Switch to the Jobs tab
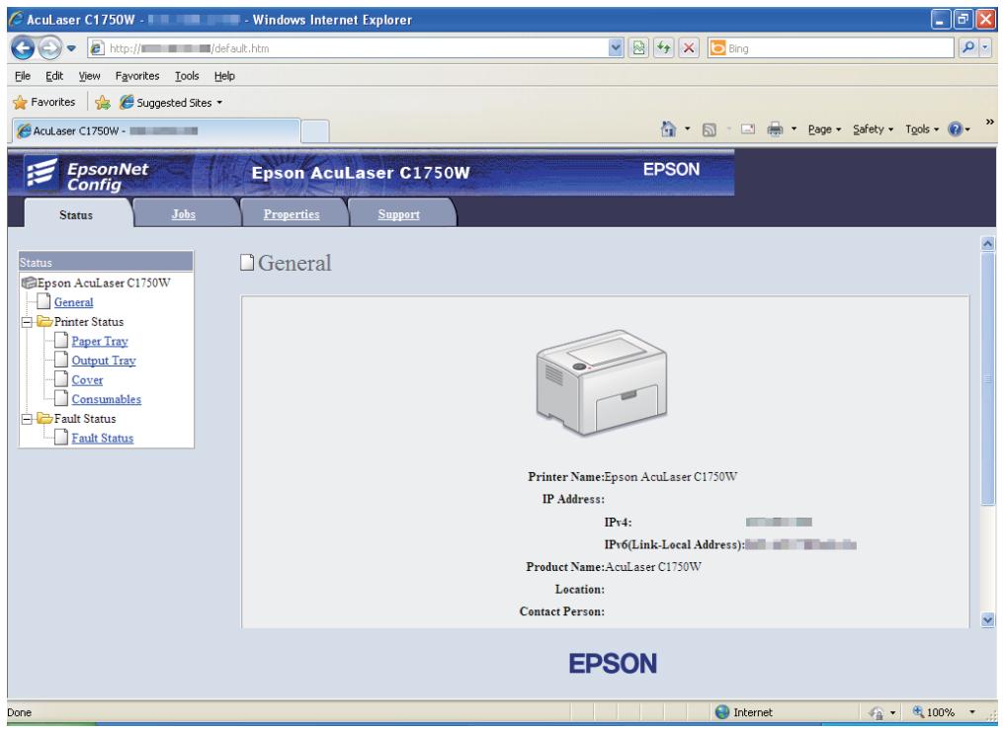Image resolution: width=1003 pixels, height=730 pixels. point(184,214)
